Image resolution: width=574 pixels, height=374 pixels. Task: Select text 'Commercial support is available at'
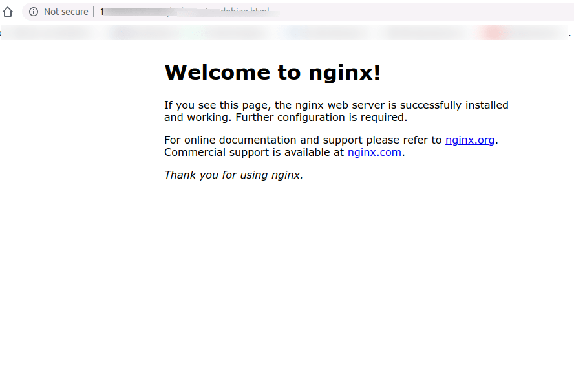tap(254, 153)
